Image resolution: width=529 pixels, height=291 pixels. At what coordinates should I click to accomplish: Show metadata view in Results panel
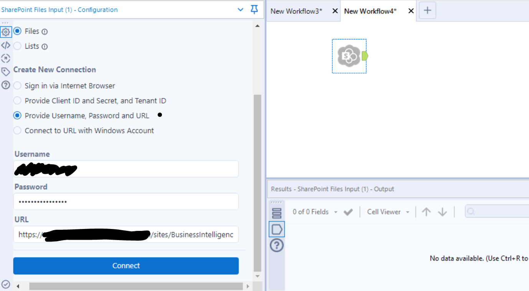click(x=277, y=213)
